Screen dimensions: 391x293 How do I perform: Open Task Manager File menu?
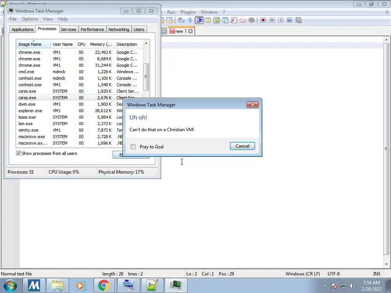tap(13, 19)
